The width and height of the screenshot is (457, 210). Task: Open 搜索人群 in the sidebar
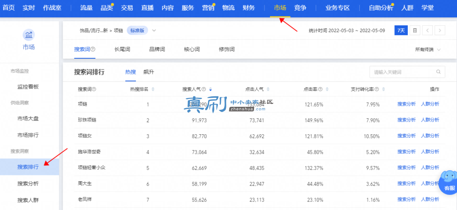(x=28, y=200)
